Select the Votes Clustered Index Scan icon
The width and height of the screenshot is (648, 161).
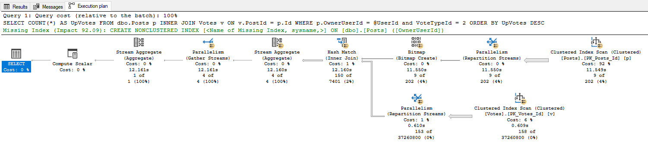coord(519,98)
